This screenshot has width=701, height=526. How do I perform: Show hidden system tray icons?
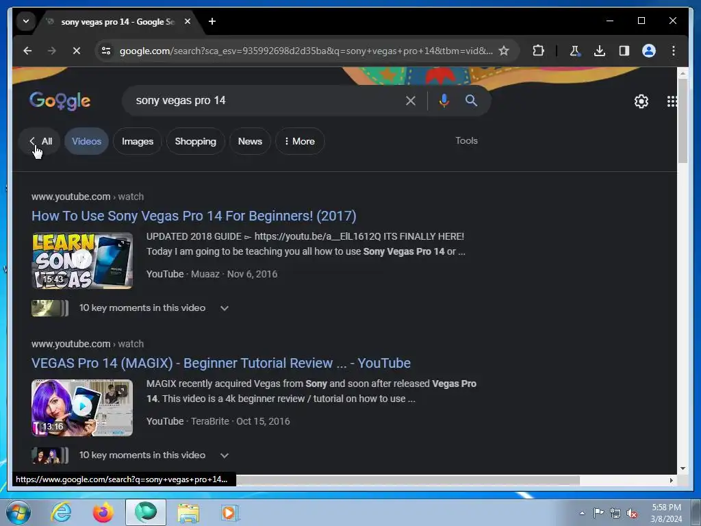coord(582,513)
